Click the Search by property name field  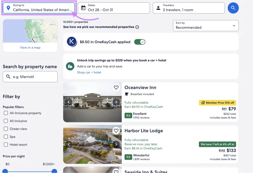[30, 77]
